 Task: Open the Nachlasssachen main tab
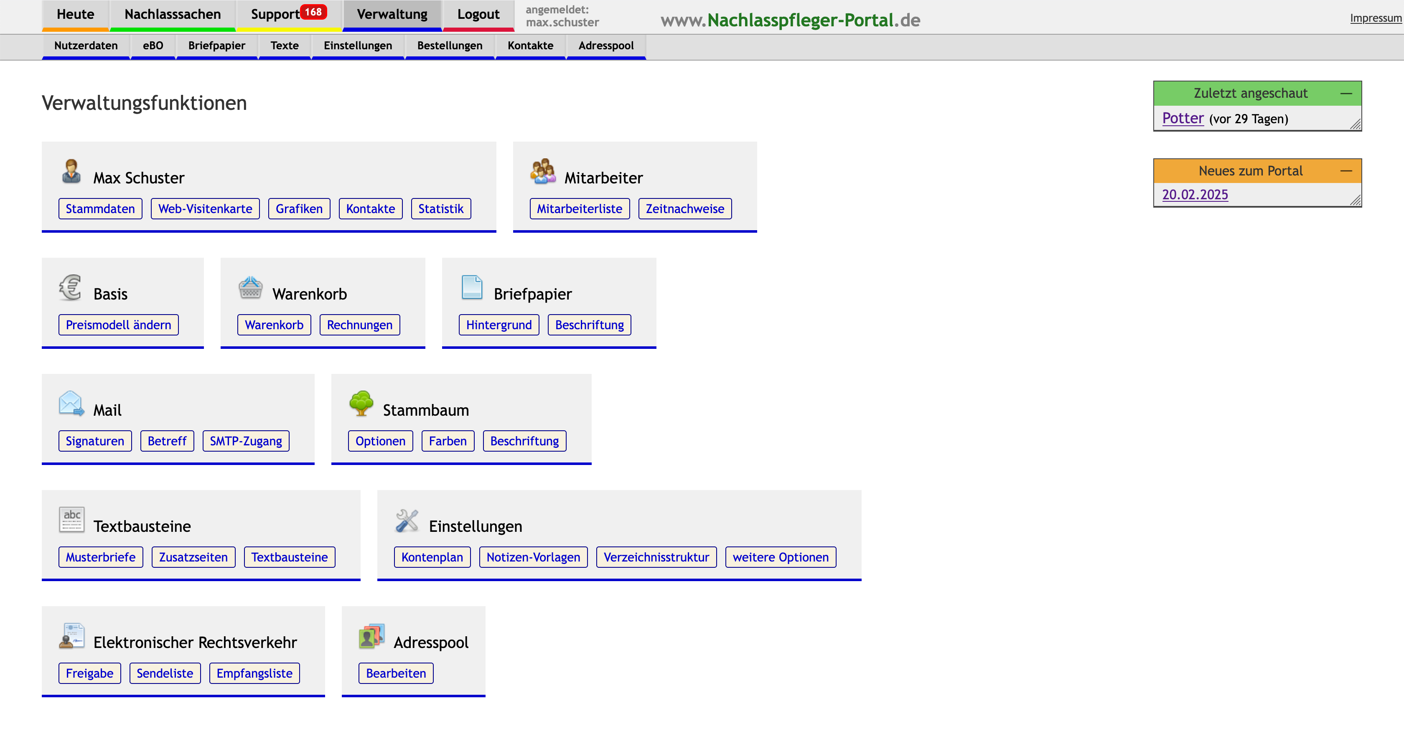click(x=172, y=14)
